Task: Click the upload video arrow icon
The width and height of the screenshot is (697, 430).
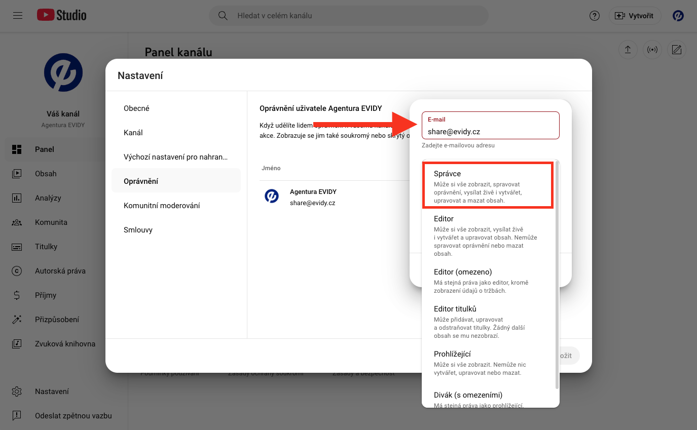Action: [x=628, y=50]
